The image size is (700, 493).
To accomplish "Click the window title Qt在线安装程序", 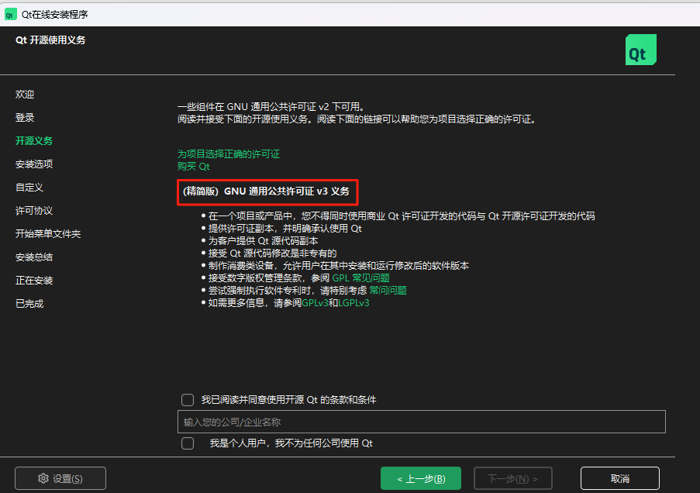I will (54, 14).
